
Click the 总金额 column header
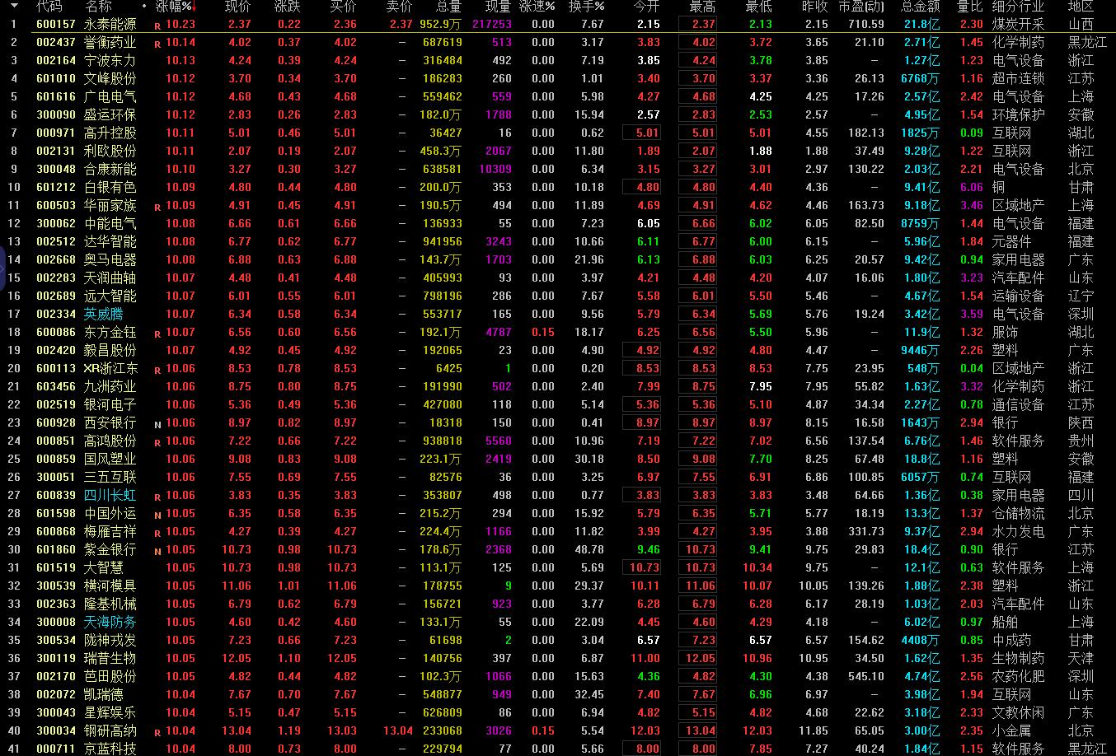pos(920,7)
